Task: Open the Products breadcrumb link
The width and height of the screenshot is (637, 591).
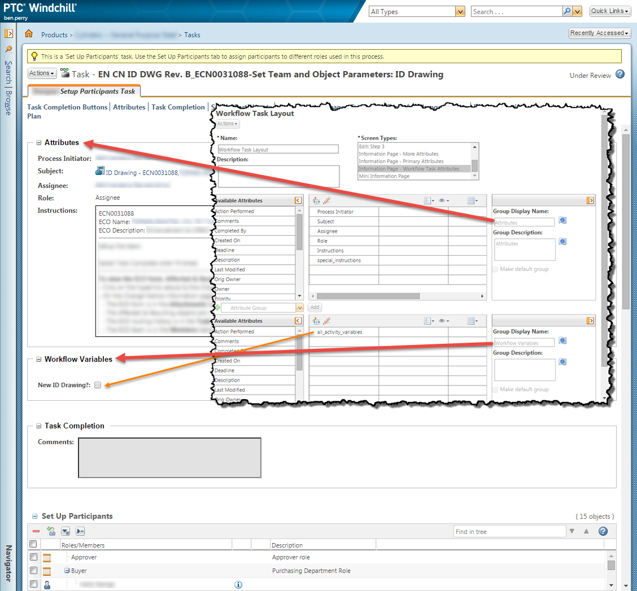Action: tap(54, 35)
